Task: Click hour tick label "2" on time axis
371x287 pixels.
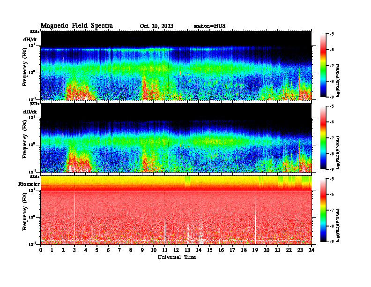Action: click(63, 250)
